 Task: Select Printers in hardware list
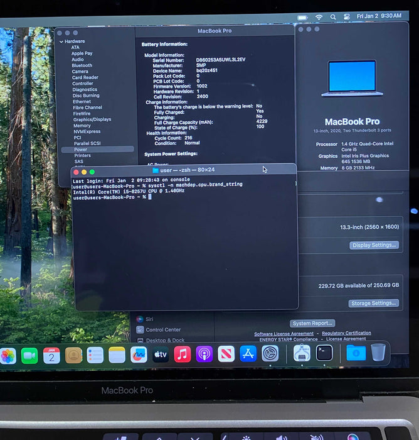click(82, 155)
